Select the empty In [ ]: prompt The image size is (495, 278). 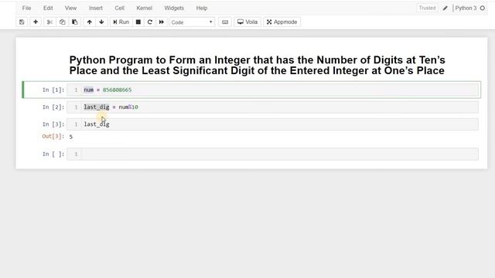point(53,154)
